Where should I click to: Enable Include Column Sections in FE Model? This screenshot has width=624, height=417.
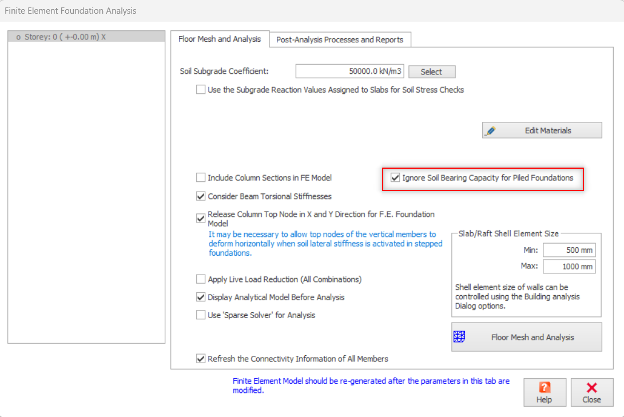pos(201,178)
